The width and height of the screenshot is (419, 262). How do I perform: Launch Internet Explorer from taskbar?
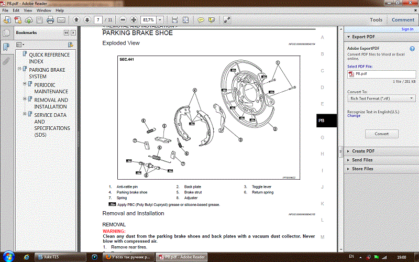[27, 257]
